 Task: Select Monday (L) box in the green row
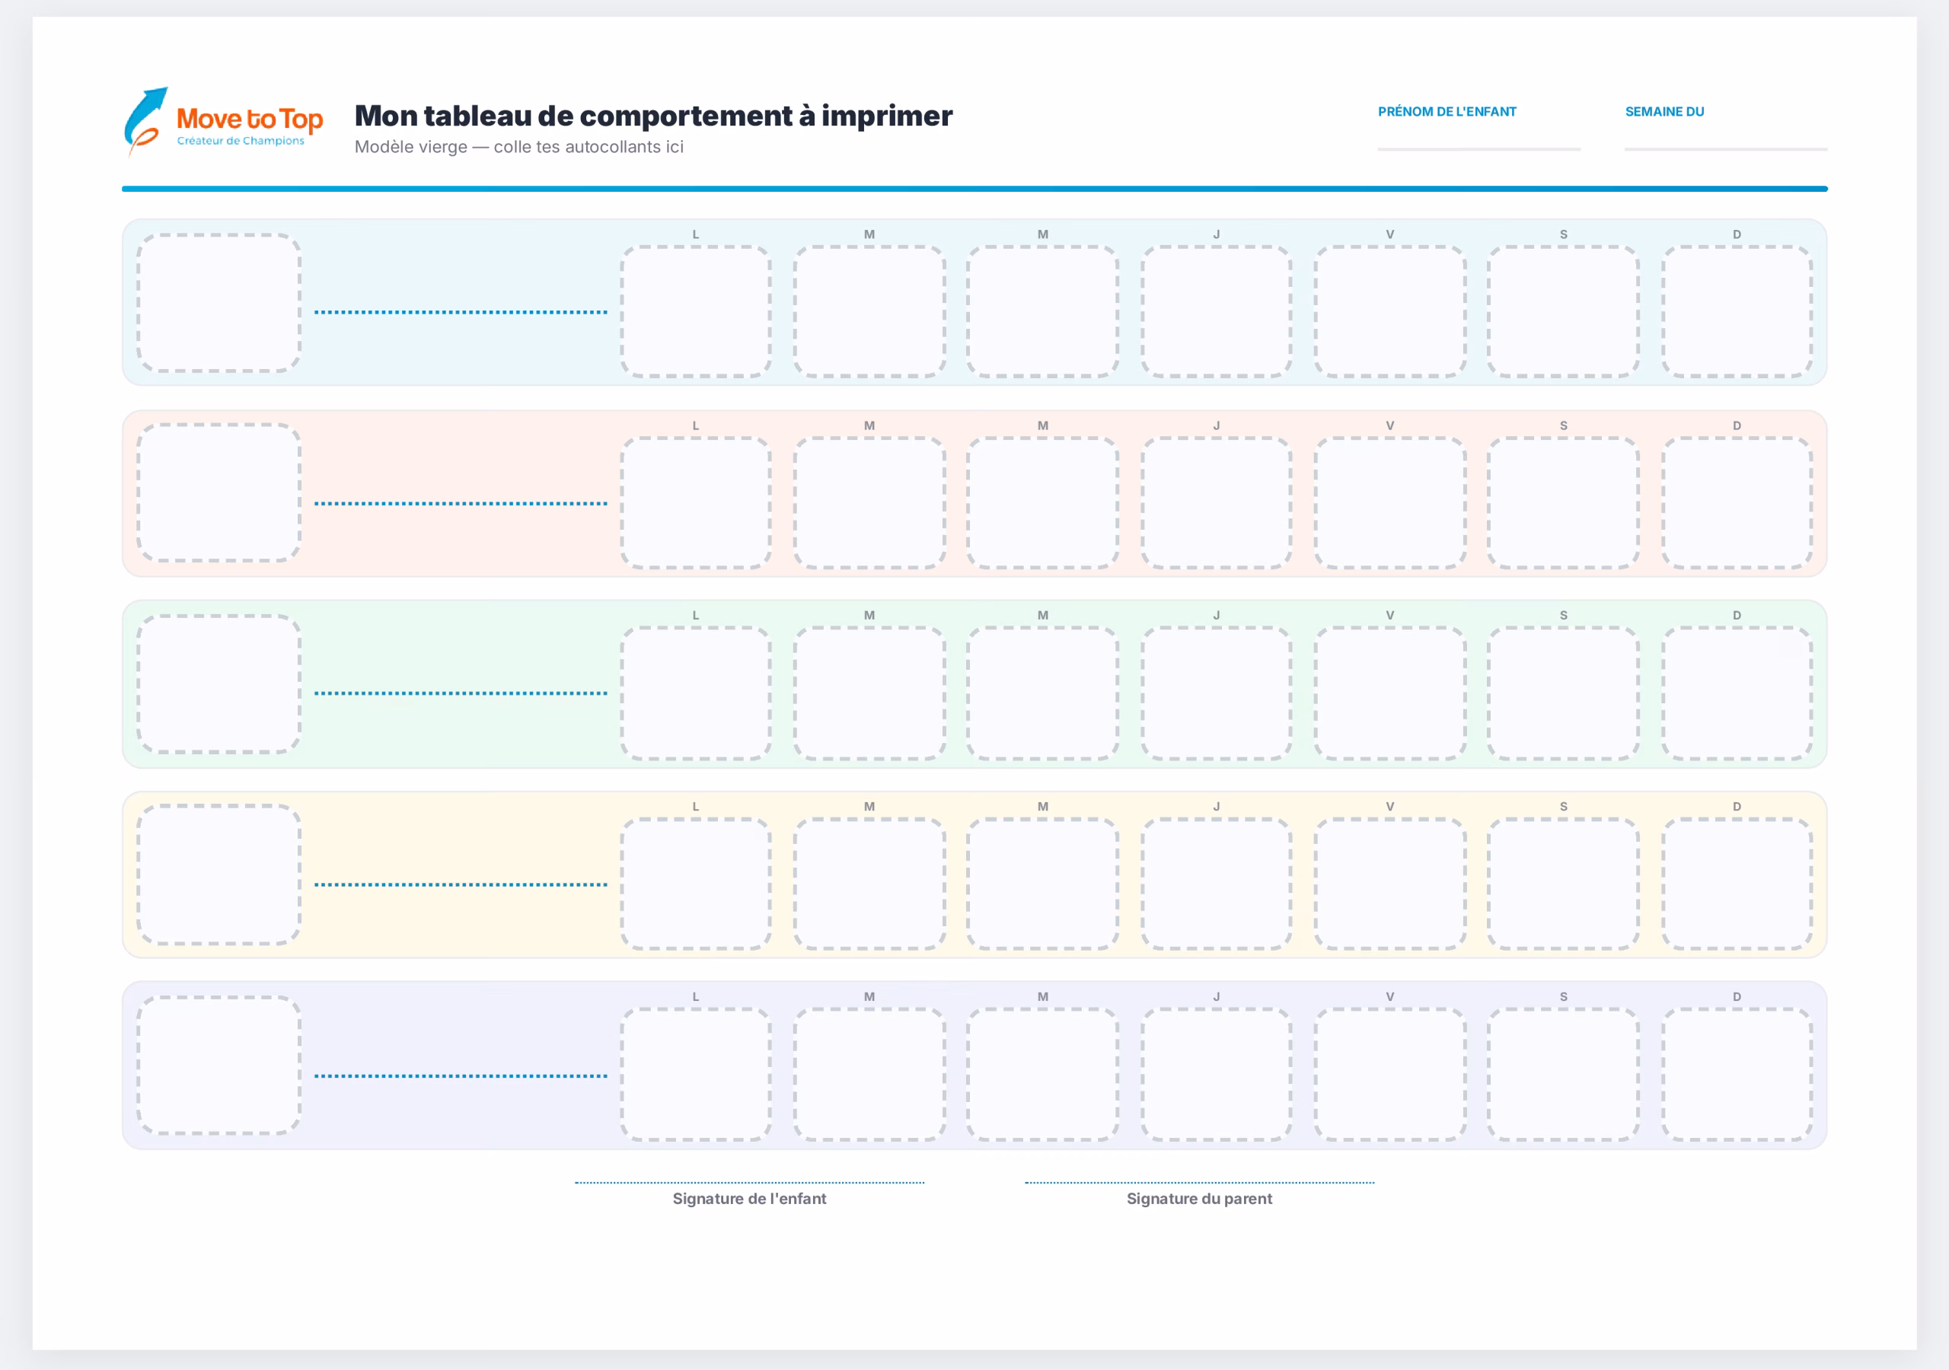pyautogui.click(x=696, y=693)
